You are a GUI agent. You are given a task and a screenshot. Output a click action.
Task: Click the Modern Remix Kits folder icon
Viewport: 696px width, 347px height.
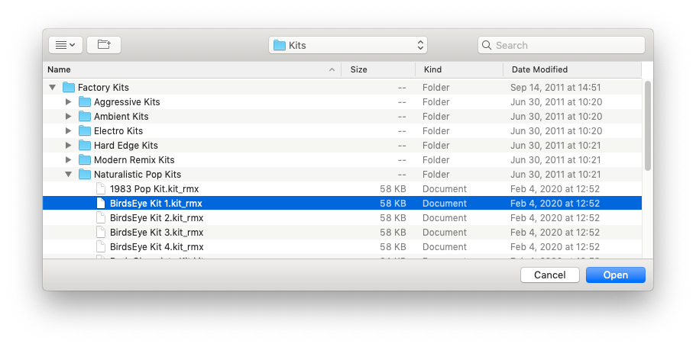tap(84, 160)
